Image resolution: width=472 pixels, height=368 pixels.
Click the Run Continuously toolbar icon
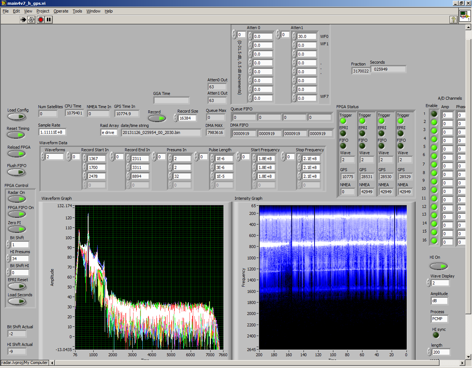pyautogui.click(x=31, y=20)
